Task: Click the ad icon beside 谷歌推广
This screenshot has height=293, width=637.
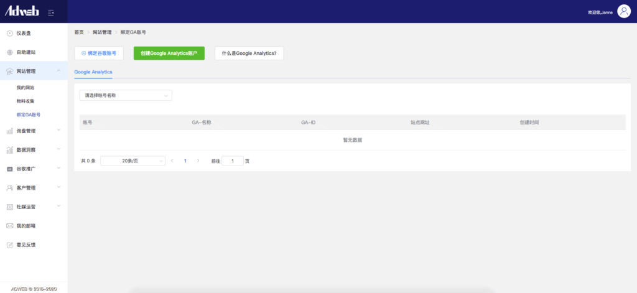Action: point(9,169)
